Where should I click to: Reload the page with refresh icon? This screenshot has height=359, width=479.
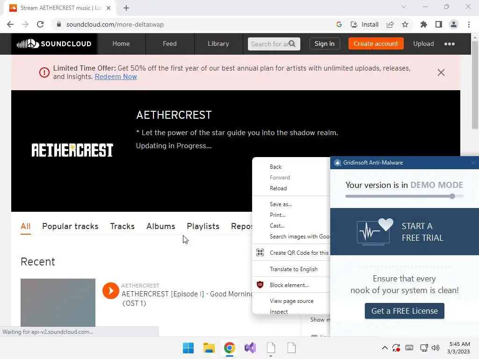[40, 24]
